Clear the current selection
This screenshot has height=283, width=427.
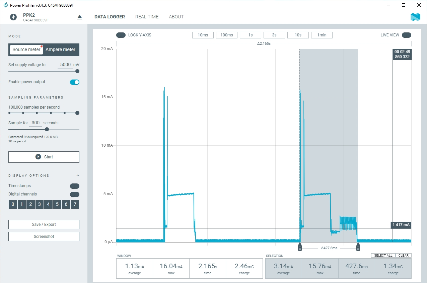(404, 256)
